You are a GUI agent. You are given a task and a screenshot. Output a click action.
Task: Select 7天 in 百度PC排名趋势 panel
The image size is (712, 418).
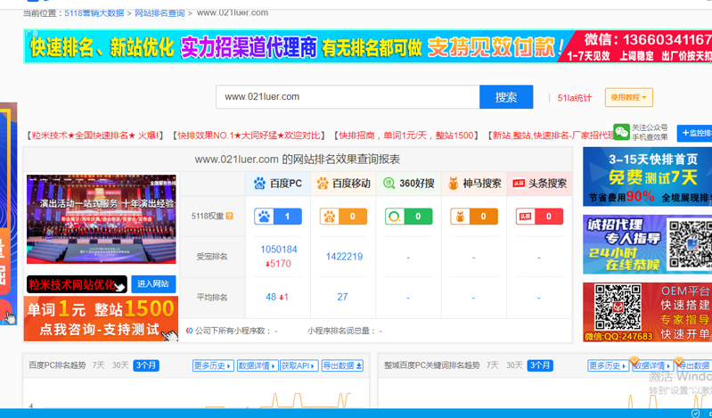[x=98, y=365]
